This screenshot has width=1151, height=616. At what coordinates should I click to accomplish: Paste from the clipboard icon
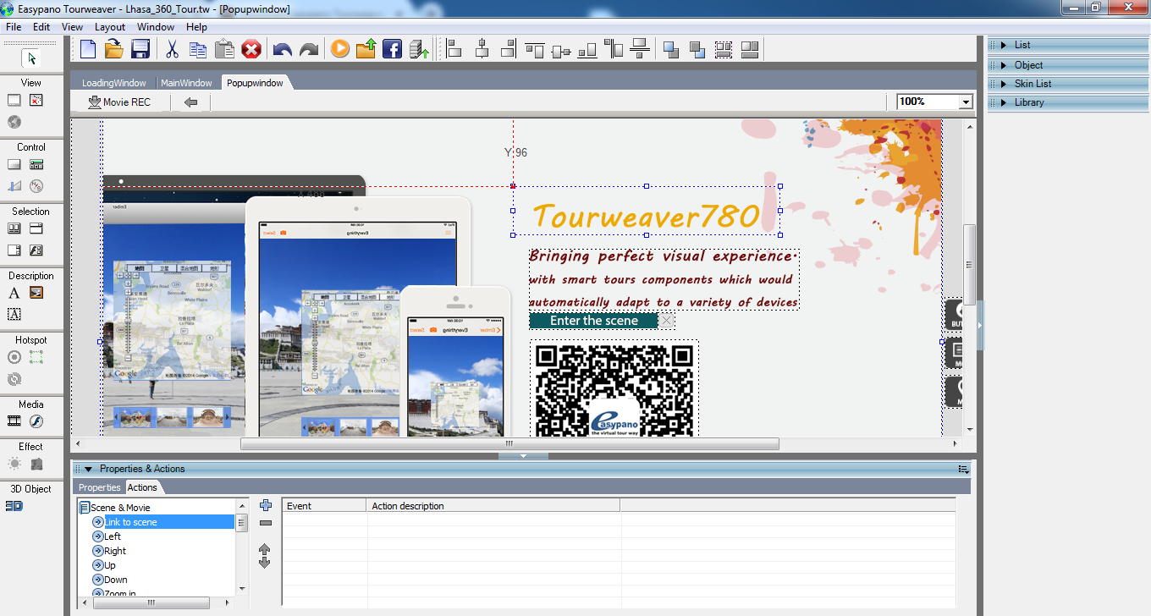click(224, 49)
